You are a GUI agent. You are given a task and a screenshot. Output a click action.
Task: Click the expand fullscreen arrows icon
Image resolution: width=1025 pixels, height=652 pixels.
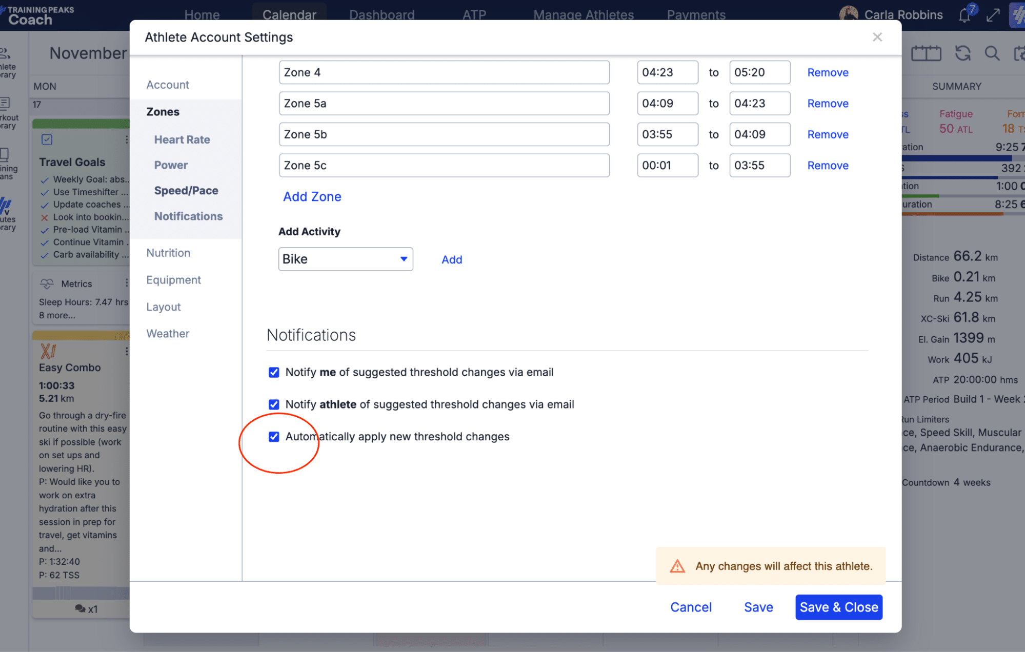[993, 15]
